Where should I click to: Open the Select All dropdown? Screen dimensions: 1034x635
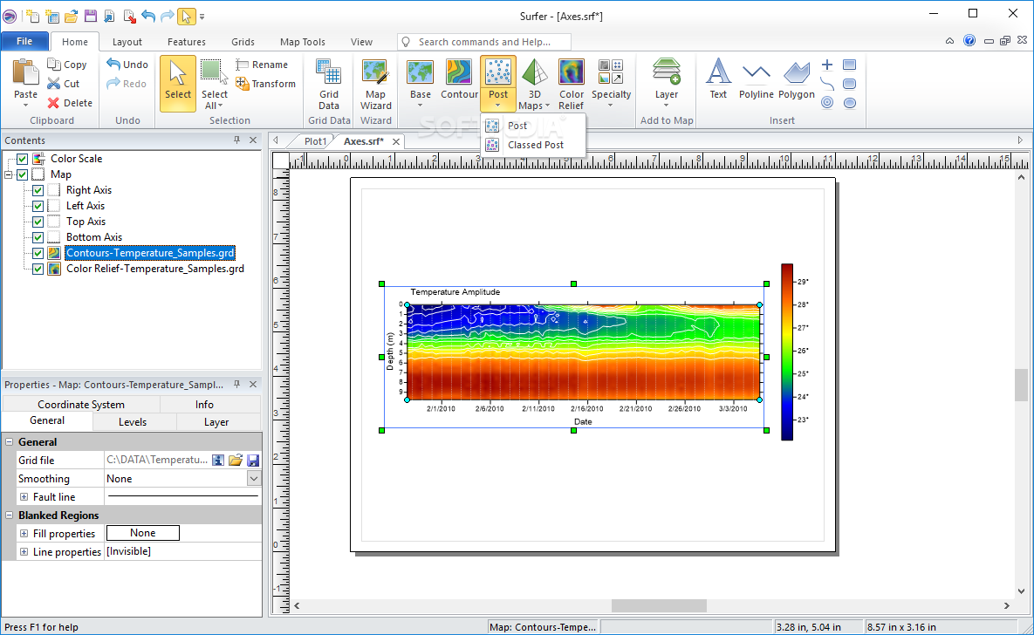click(220, 106)
